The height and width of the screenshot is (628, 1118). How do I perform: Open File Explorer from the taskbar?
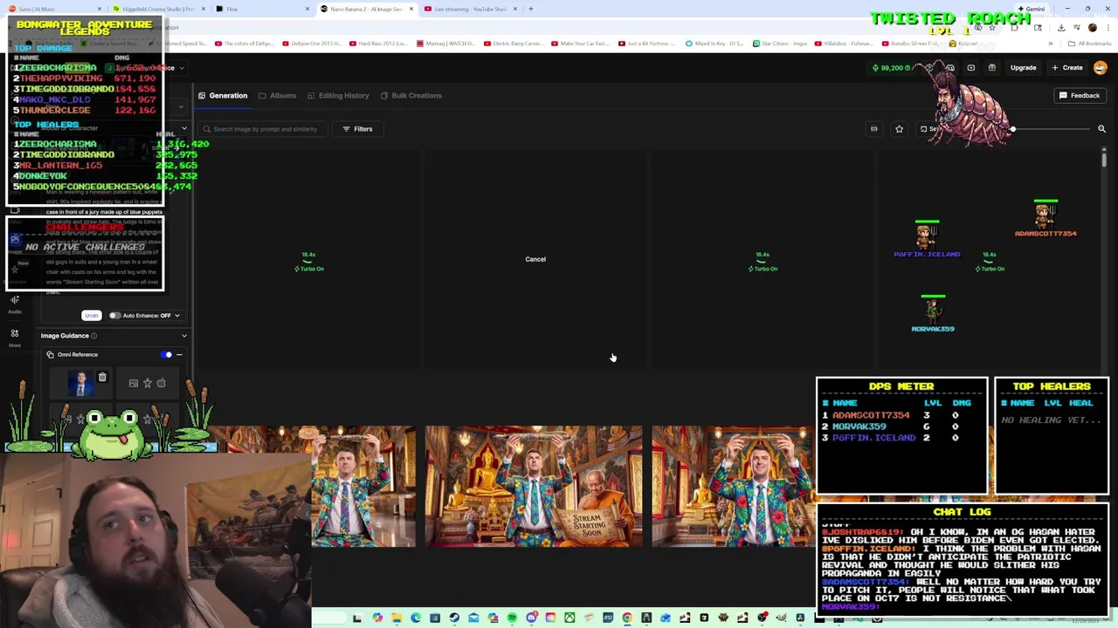point(397,618)
